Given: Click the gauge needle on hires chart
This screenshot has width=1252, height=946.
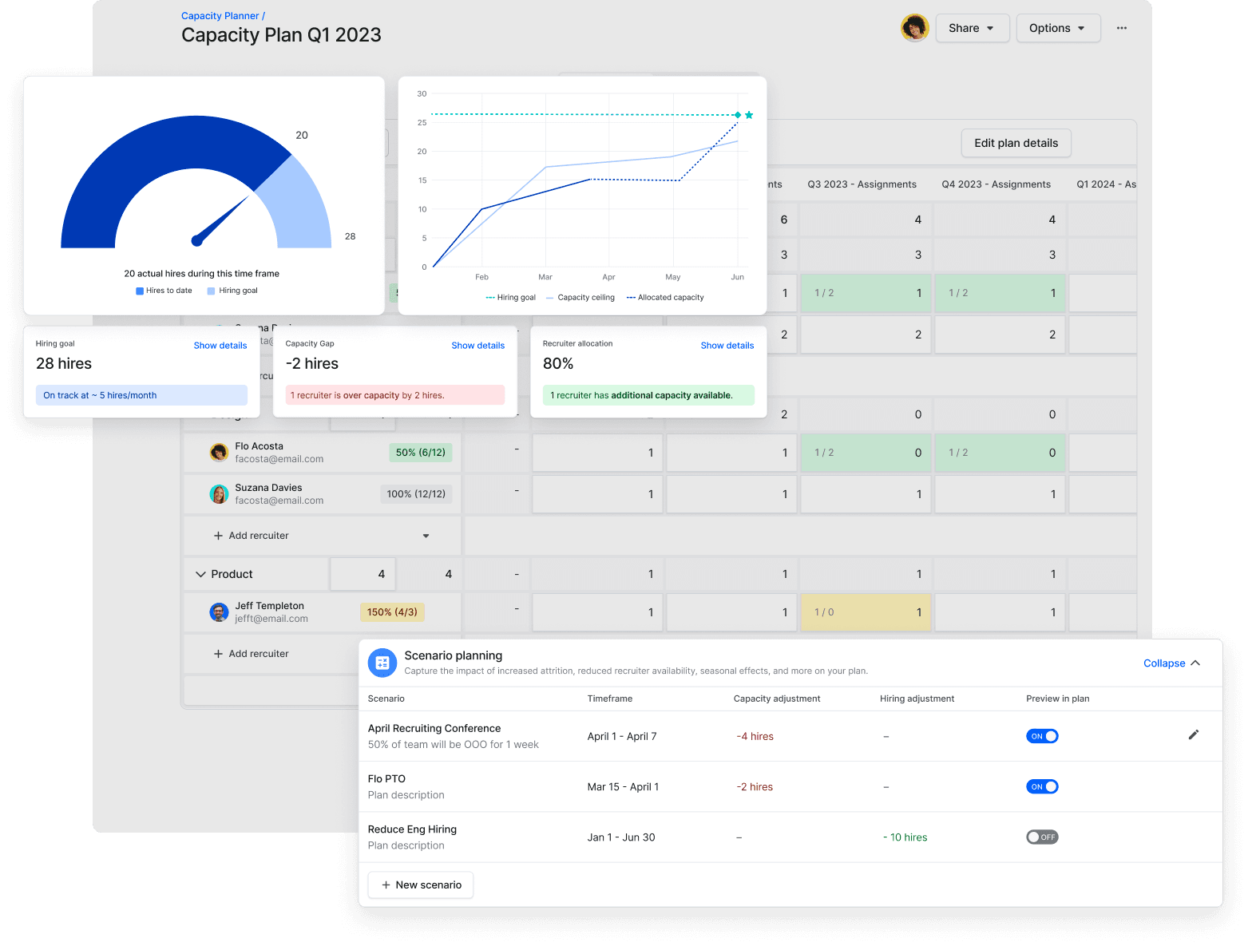Looking at the screenshot, I should coord(223,220).
